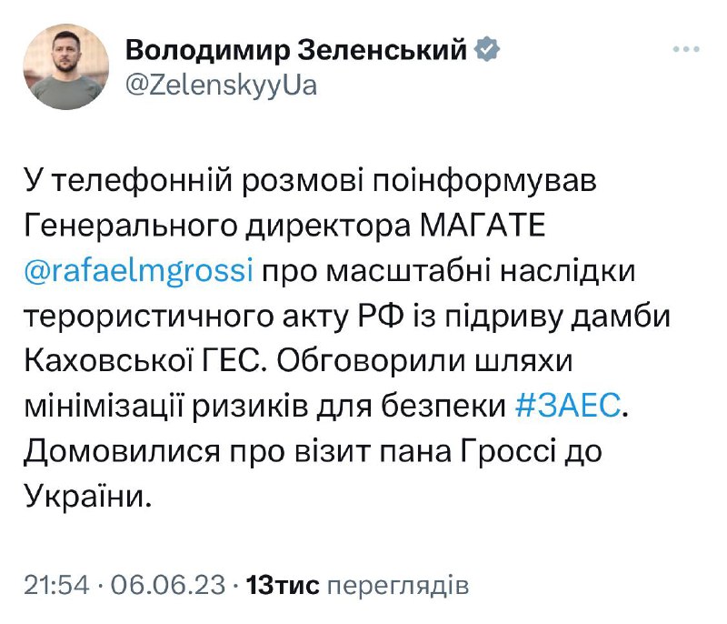Click the display name Володимир Зеленський
This screenshot has height=624, width=727.
tap(297, 49)
